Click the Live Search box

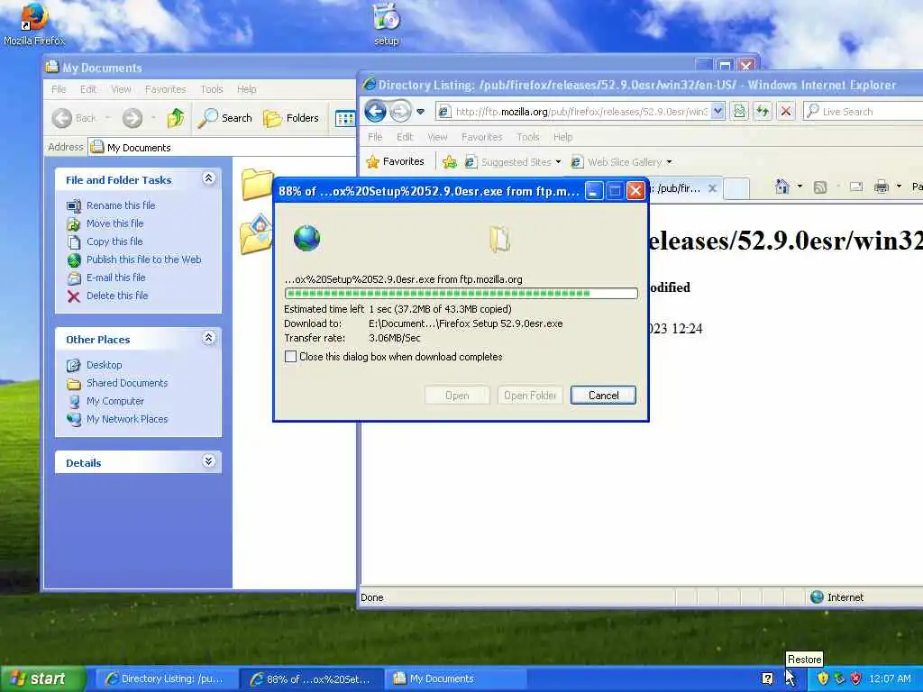point(865,111)
